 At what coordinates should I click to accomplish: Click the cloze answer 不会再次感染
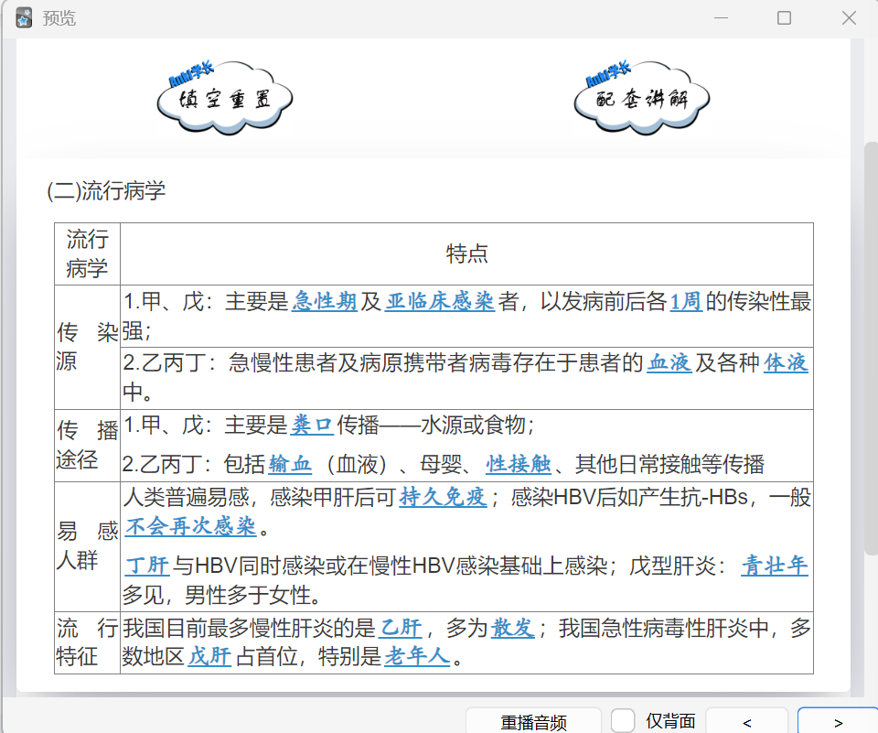[x=190, y=526]
